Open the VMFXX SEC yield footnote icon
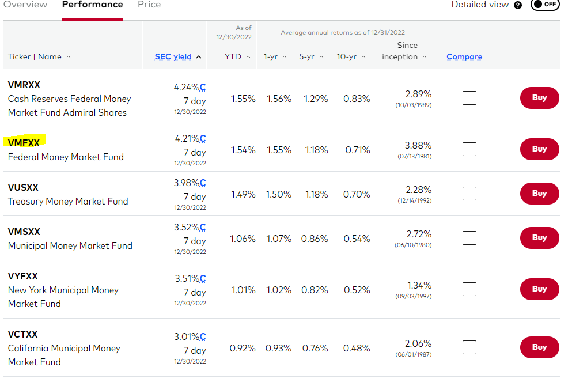 click(203, 139)
